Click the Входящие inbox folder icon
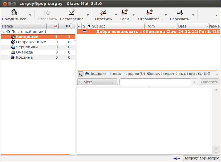Viewport: 221px width, 162px height. click(x=13, y=37)
